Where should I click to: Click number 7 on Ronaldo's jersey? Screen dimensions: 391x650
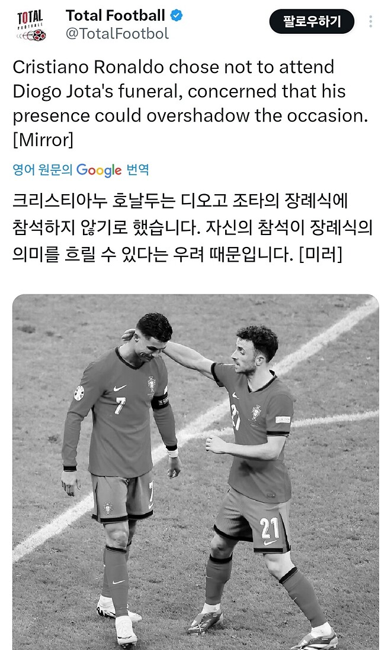tap(120, 405)
